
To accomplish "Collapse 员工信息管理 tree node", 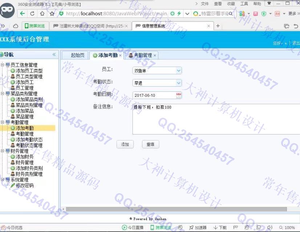I will coord(3,65).
